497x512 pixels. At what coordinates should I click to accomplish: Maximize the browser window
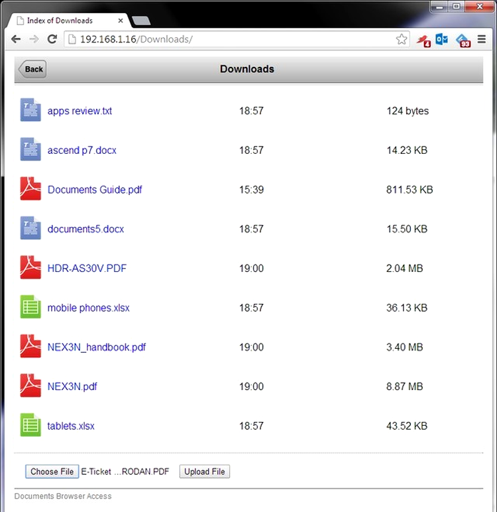(457, 7)
